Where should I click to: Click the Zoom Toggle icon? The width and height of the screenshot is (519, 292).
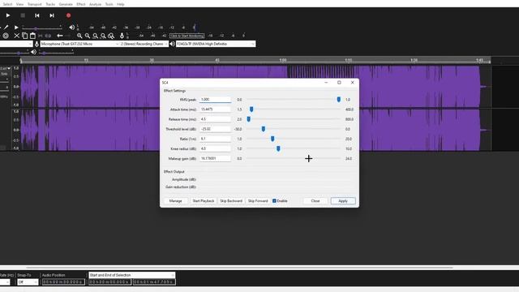tap(111, 36)
